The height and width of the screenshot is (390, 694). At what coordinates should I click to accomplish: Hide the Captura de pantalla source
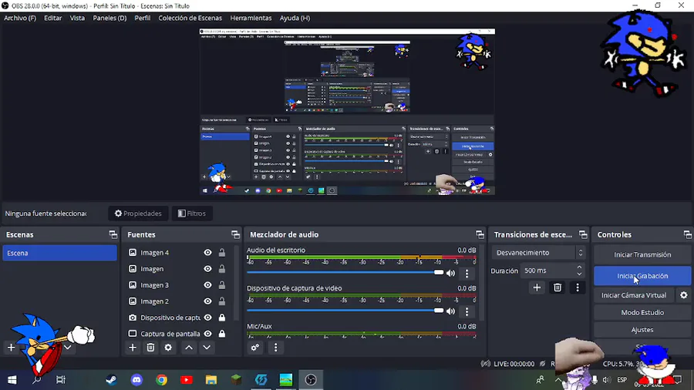coord(207,334)
